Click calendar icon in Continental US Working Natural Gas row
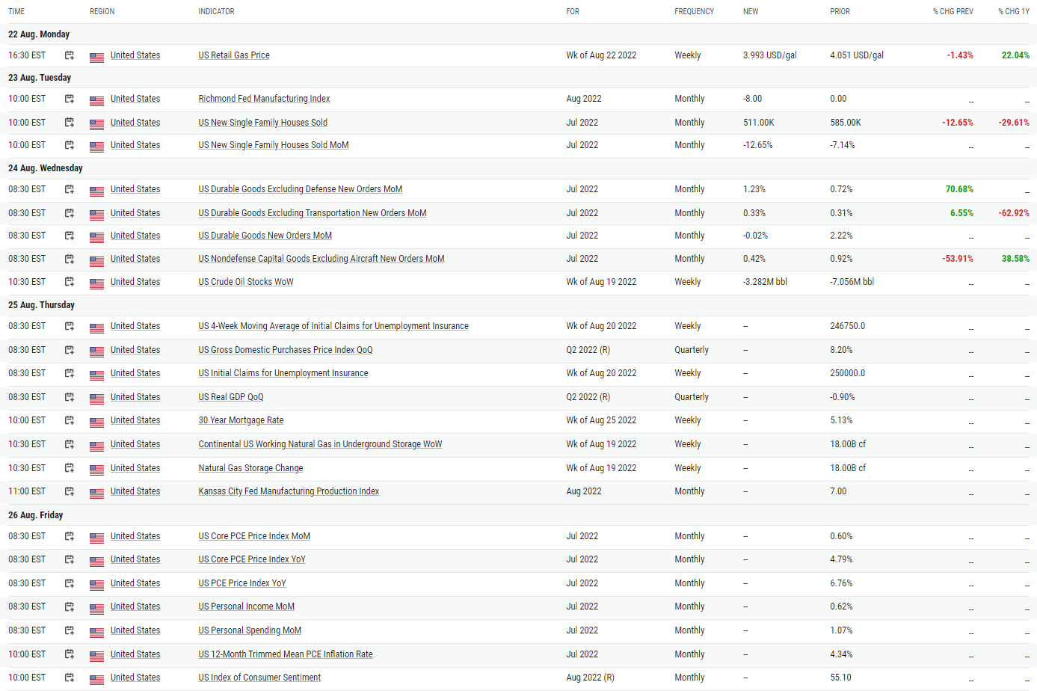The image size is (1037, 691). click(70, 444)
